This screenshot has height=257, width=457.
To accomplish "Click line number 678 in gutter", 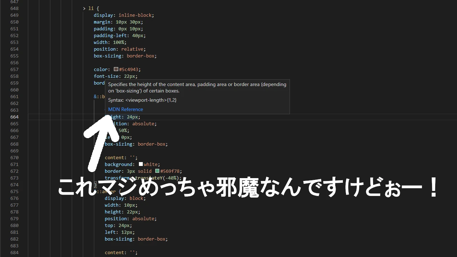I will coord(14,212).
